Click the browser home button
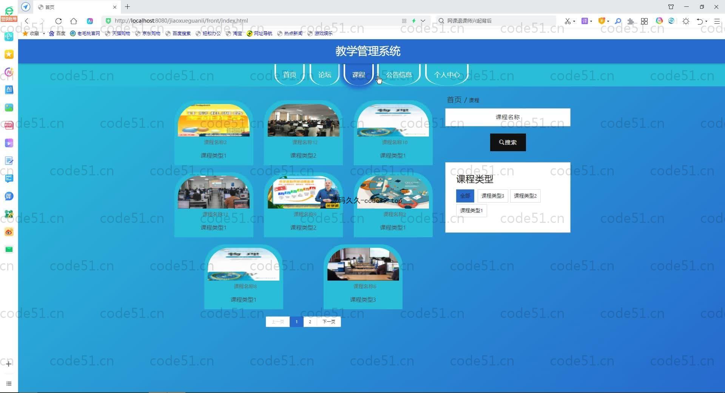Image resolution: width=725 pixels, height=393 pixels. (74, 21)
